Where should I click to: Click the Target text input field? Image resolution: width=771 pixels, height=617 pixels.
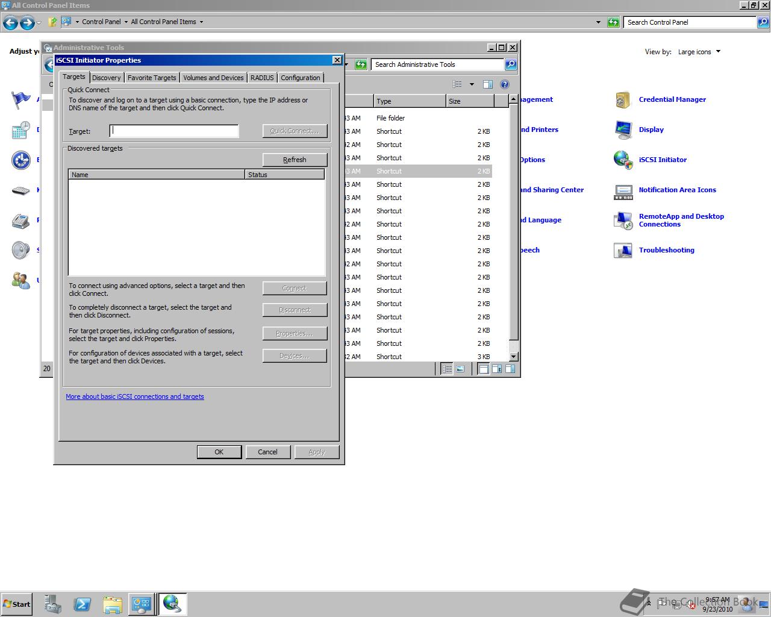point(174,131)
